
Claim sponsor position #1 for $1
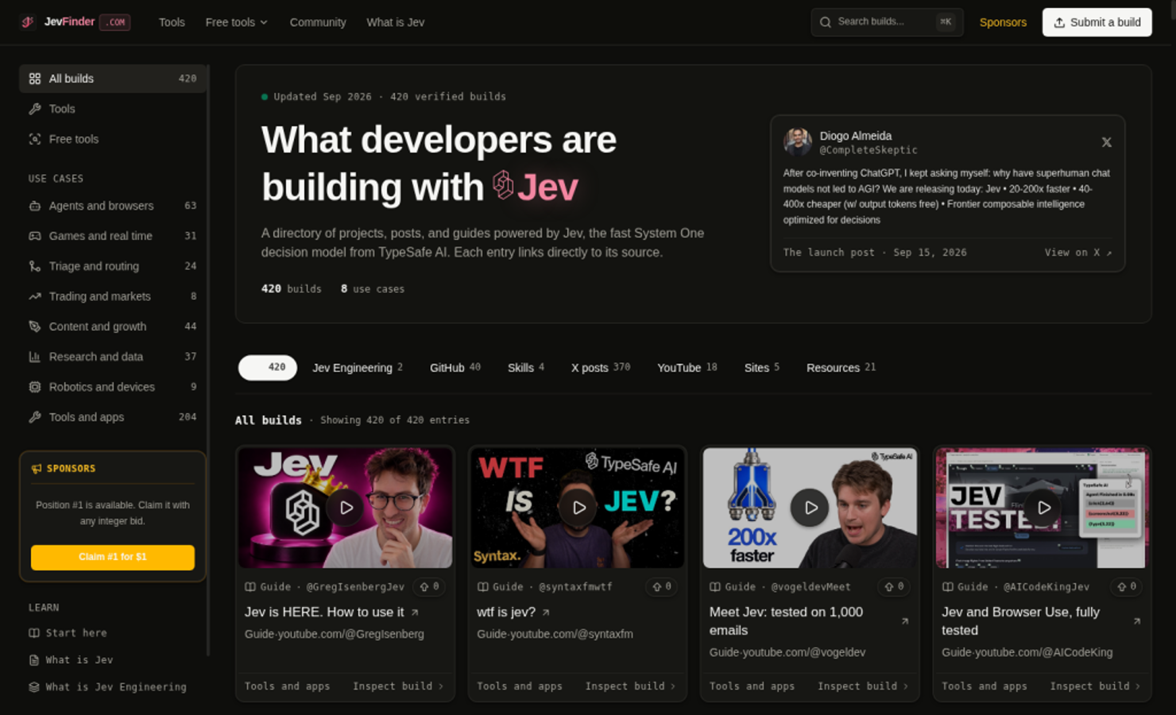pos(113,557)
